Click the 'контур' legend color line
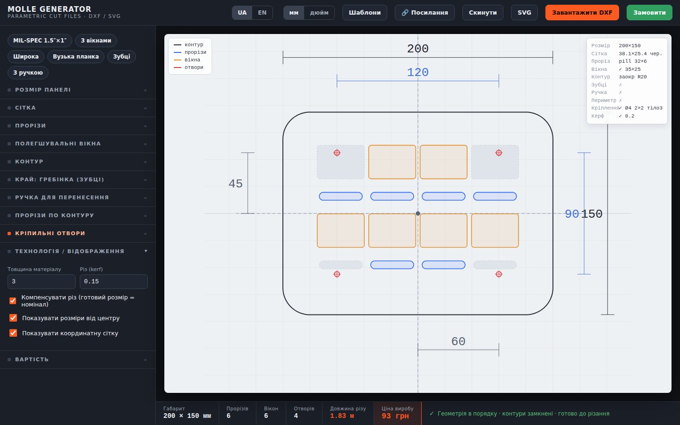Screen dimensions: 680x425 (x=178, y=45)
